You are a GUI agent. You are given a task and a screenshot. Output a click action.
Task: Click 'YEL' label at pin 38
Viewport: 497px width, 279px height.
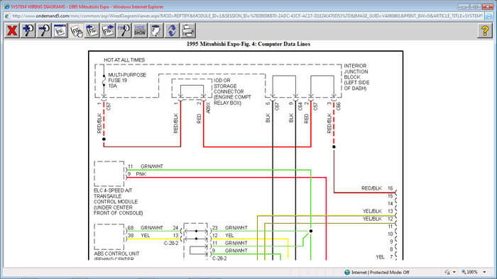pos(145,235)
